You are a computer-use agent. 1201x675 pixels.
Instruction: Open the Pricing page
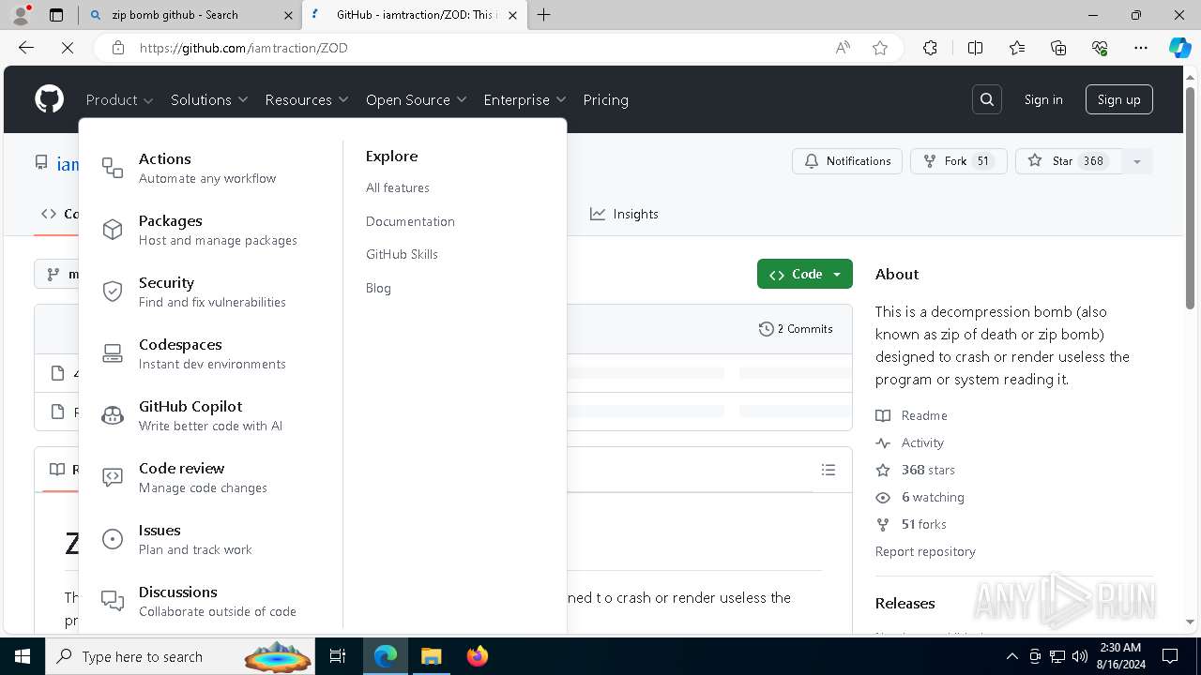[x=605, y=99]
